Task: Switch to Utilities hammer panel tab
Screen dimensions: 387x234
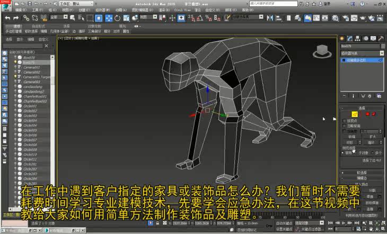Action: pyautogui.click(x=381, y=38)
